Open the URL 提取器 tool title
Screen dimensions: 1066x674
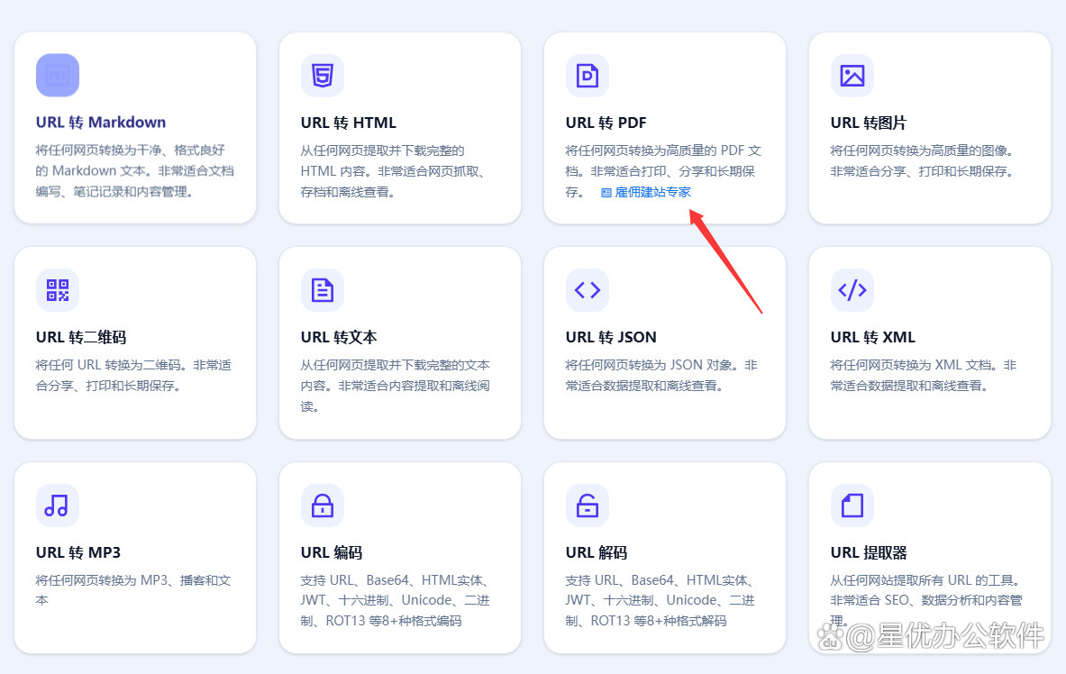869,552
